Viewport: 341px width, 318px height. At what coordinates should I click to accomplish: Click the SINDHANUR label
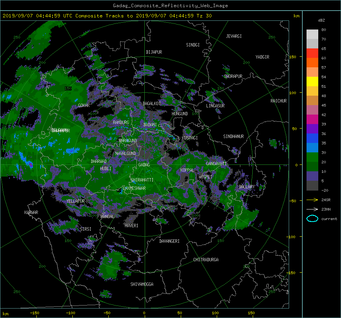pyautogui.click(x=233, y=137)
